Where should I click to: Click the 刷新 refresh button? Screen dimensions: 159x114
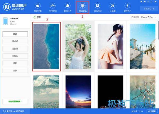click(37, 17)
